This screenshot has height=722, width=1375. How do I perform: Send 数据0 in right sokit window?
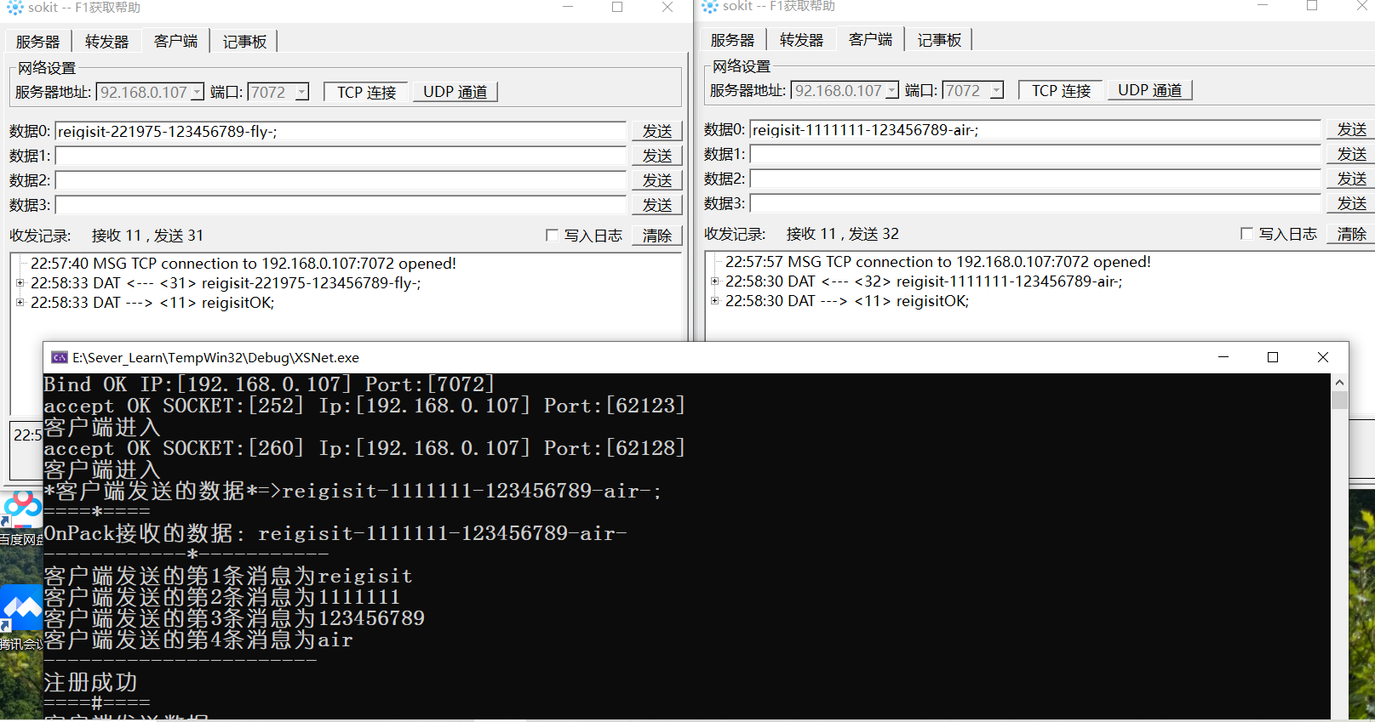coord(1352,129)
